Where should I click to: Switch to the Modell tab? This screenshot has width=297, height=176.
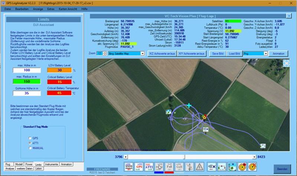tap(19, 164)
